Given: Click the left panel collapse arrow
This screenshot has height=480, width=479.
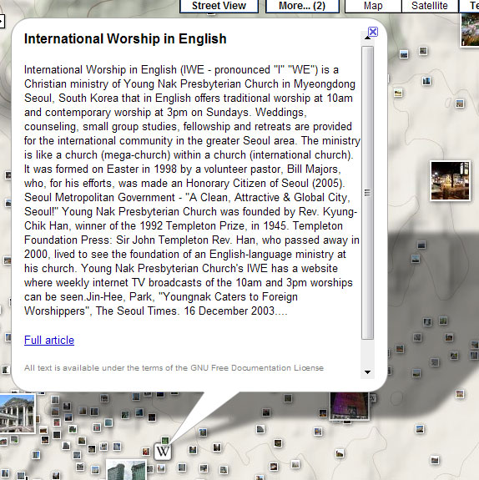Looking at the screenshot, I should (x=2, y=21).
